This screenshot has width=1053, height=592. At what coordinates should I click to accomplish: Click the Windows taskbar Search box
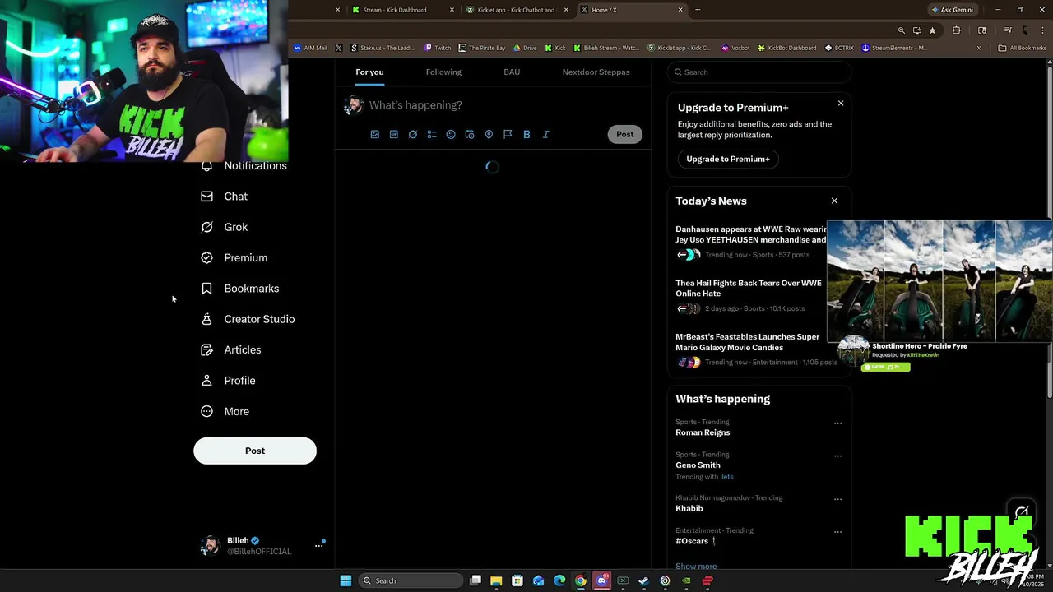(x=411, y=580)
